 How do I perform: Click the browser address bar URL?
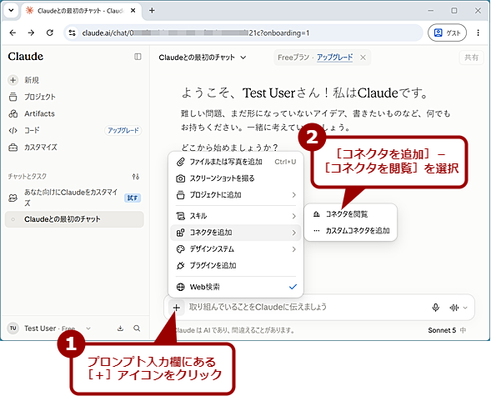point(195,33)
